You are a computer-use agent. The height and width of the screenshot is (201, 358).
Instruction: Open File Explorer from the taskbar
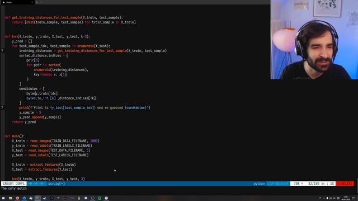(10, 198)
